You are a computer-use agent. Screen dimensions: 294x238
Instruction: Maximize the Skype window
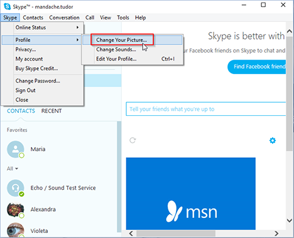[263, 5]
